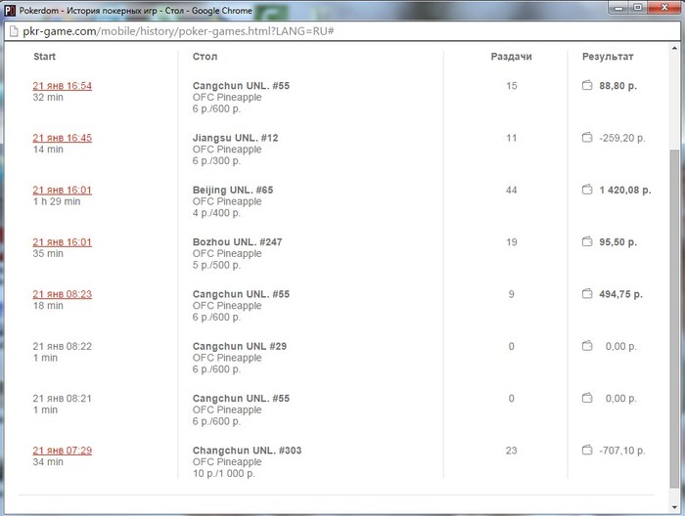685x516 pixels.
Task: Click the Стол column header
Action: (x=205, y=57)
